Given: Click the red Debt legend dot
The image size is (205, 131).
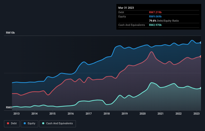Looking at the screenshot, I should (x=8, y=123).
